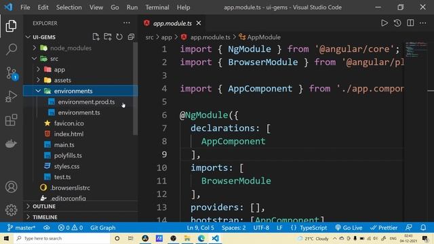
Task: Open the Help menu
Action: [183, 7]
